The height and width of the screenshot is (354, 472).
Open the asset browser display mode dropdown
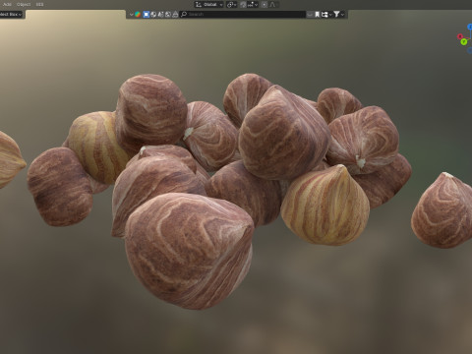131,15
